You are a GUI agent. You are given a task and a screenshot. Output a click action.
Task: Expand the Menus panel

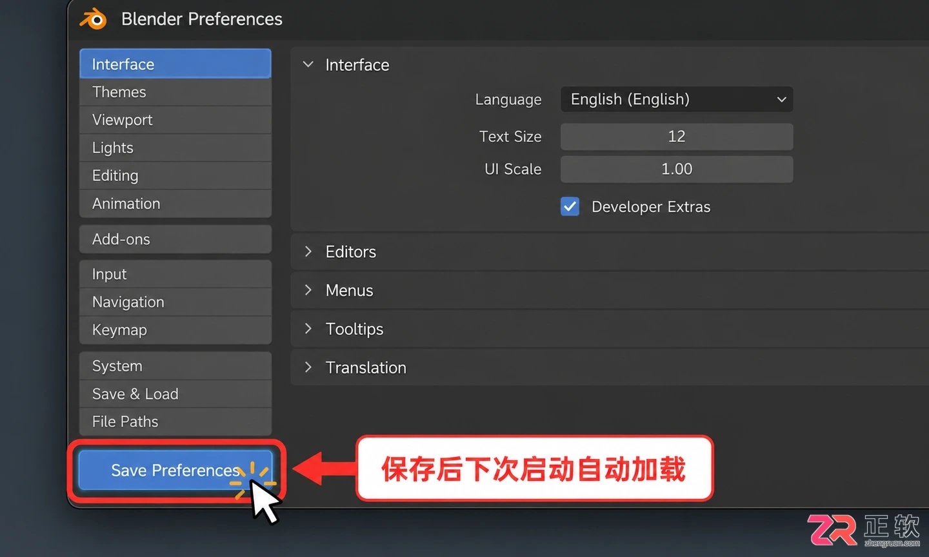coord(308,290)
